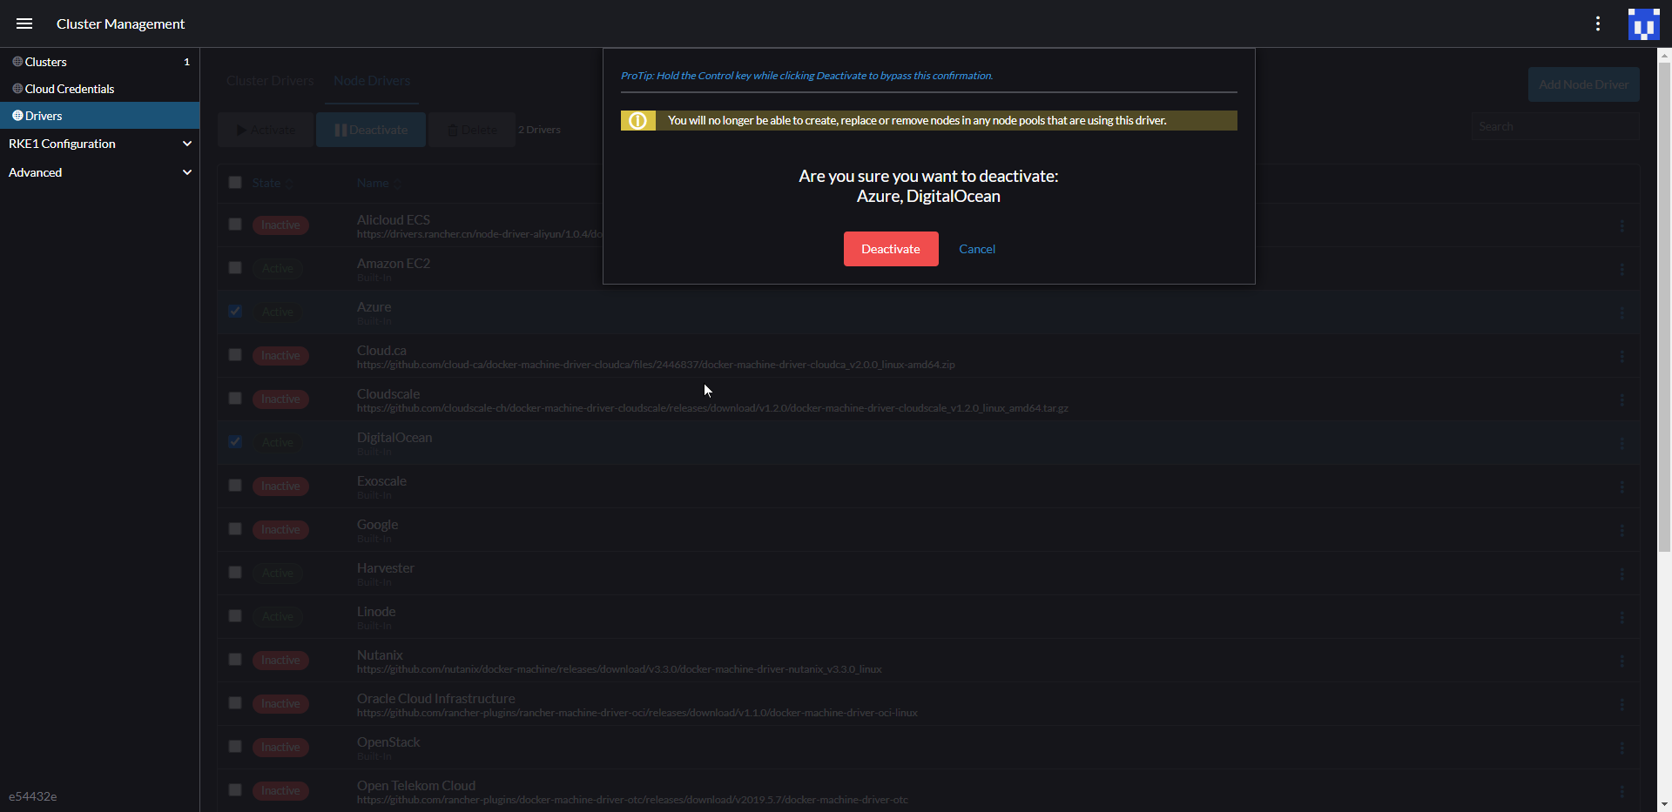
Task: Select the Node Drivers tab
Action: [372, 80]
